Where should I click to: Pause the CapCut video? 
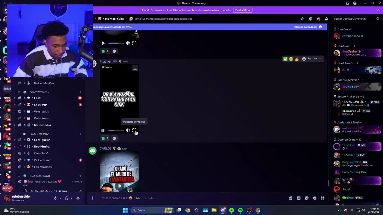[103, 130]
